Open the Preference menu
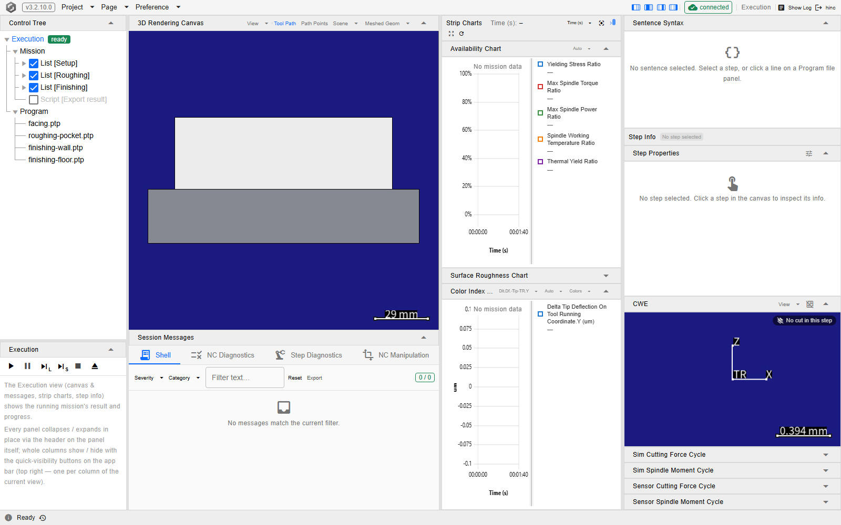Screen dimensions: 841x525 point(158,7)
